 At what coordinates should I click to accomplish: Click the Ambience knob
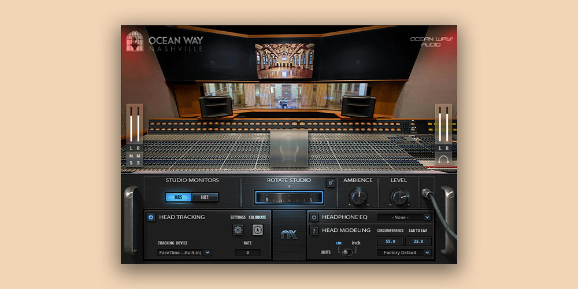[359, 198]
